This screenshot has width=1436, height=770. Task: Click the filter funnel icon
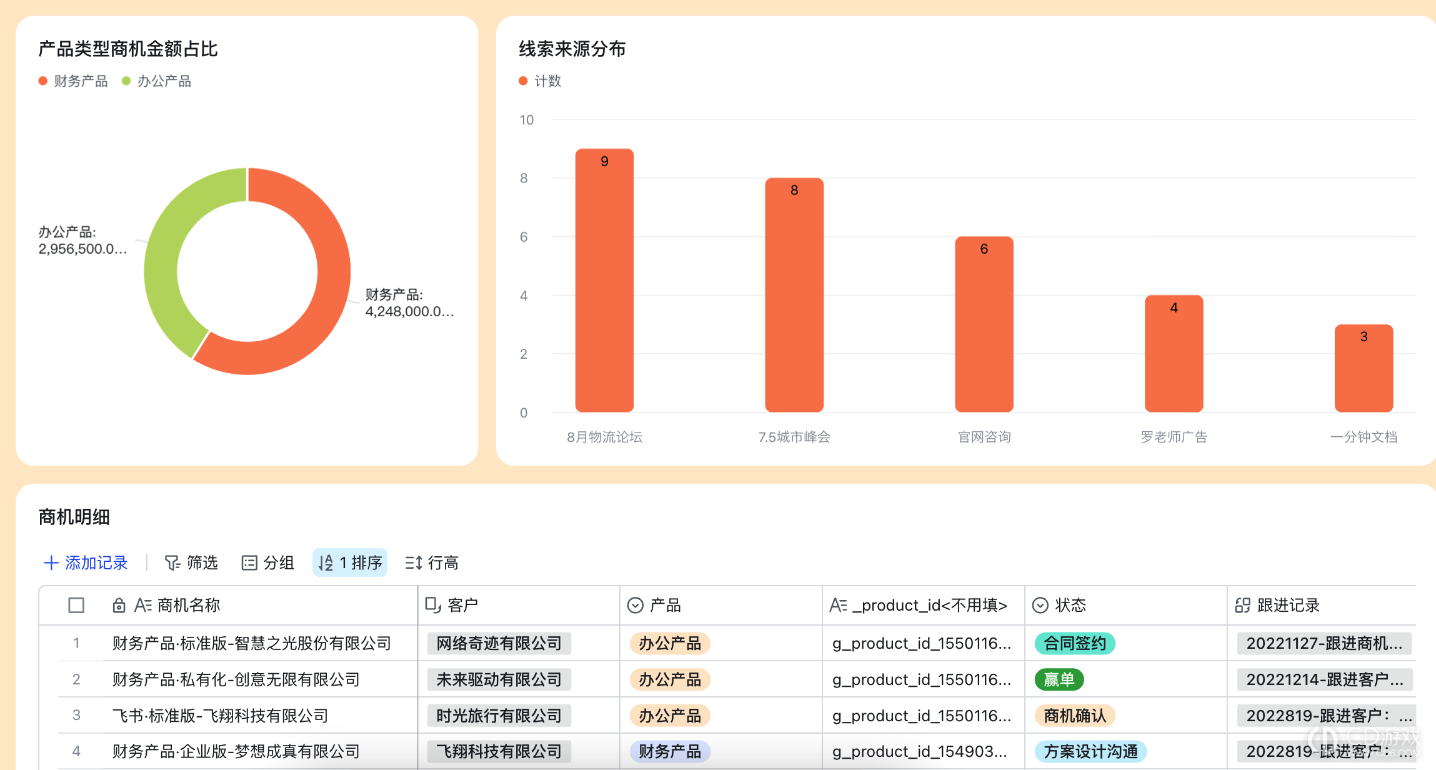(x=172, y=563)
